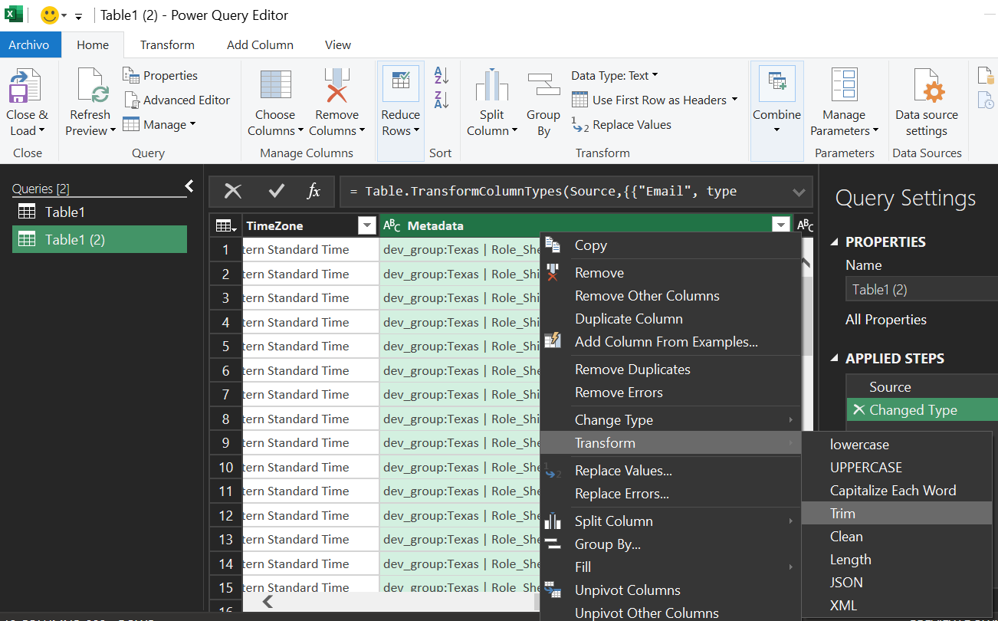Click the Excel app icon in the title bar
Screen dimensions: 998x621
coord(14,14)
